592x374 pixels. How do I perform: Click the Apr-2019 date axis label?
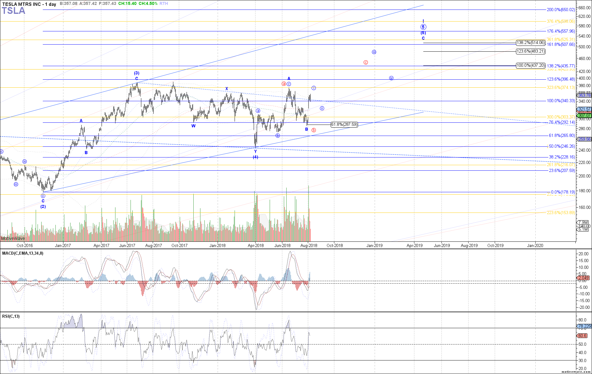click(415, 245)
